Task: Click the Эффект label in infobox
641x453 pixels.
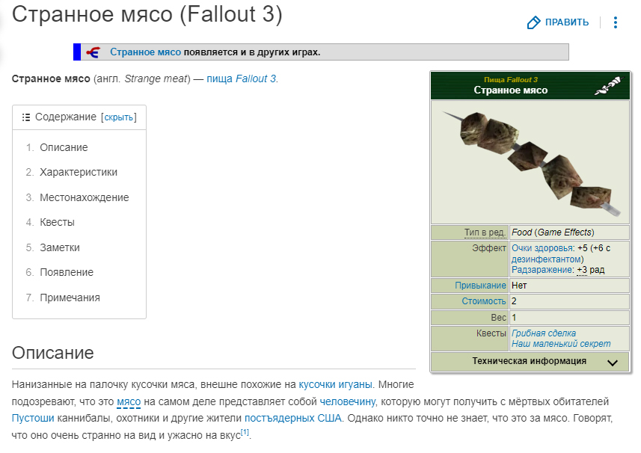Action: [x=489, y=248]
